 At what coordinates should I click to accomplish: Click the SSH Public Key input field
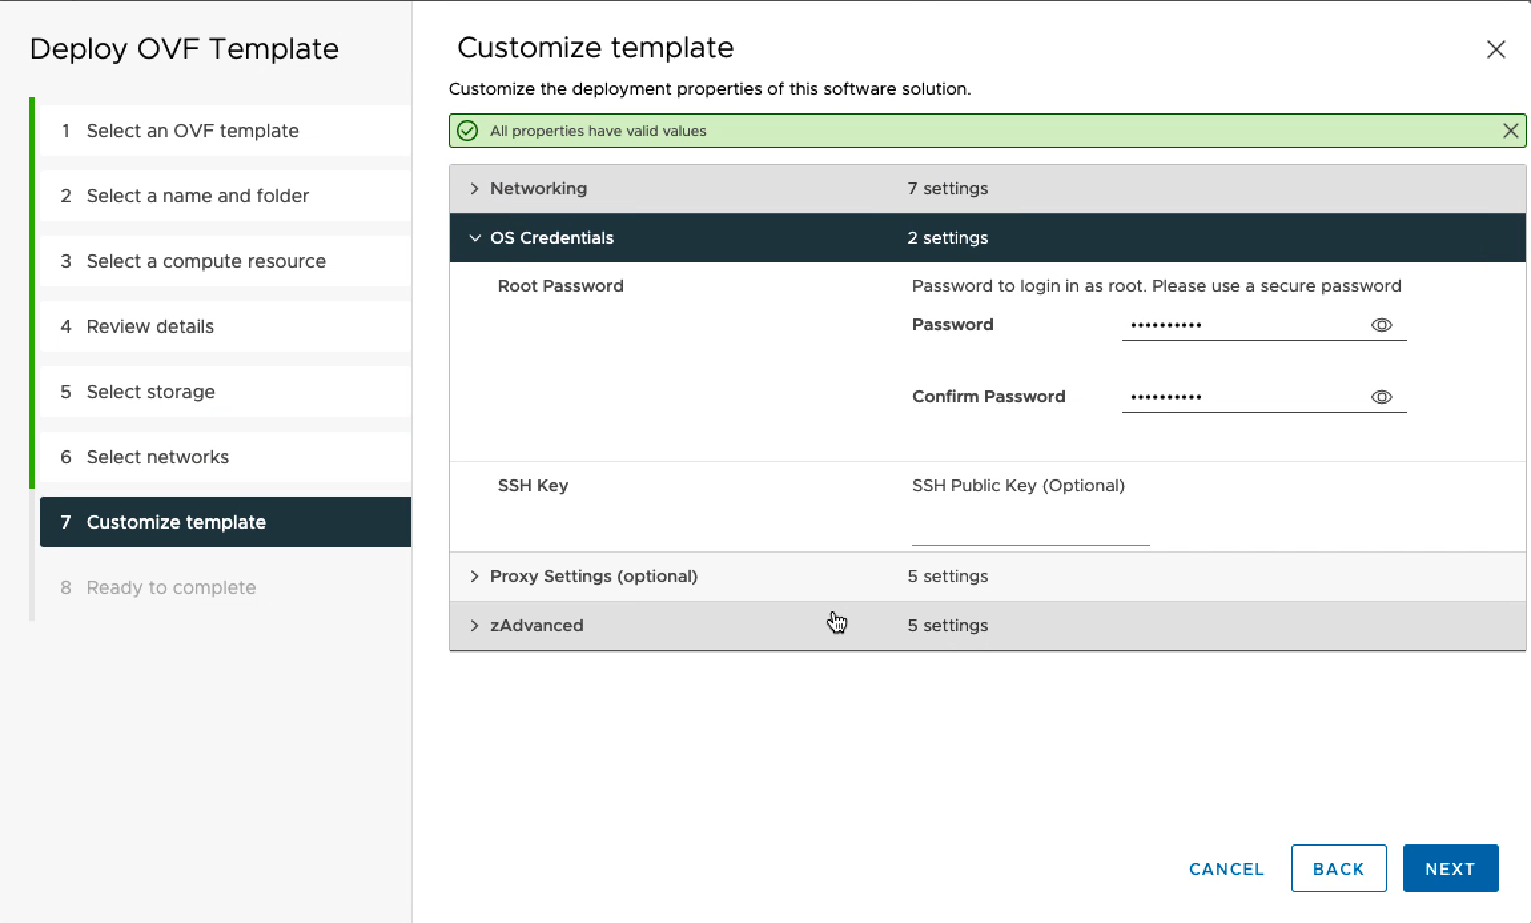[1030, 533]
